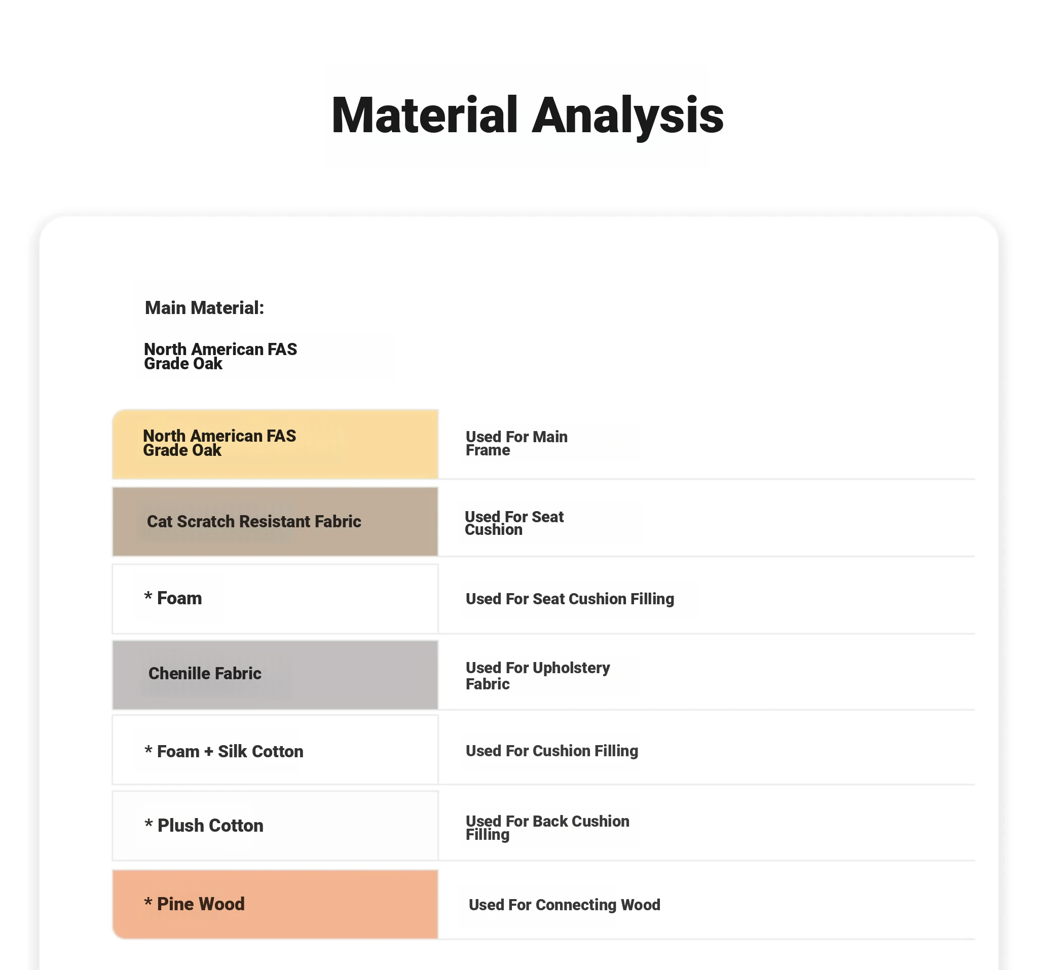Click the Used For Connecting Wood text

click(x=564, y=905)
